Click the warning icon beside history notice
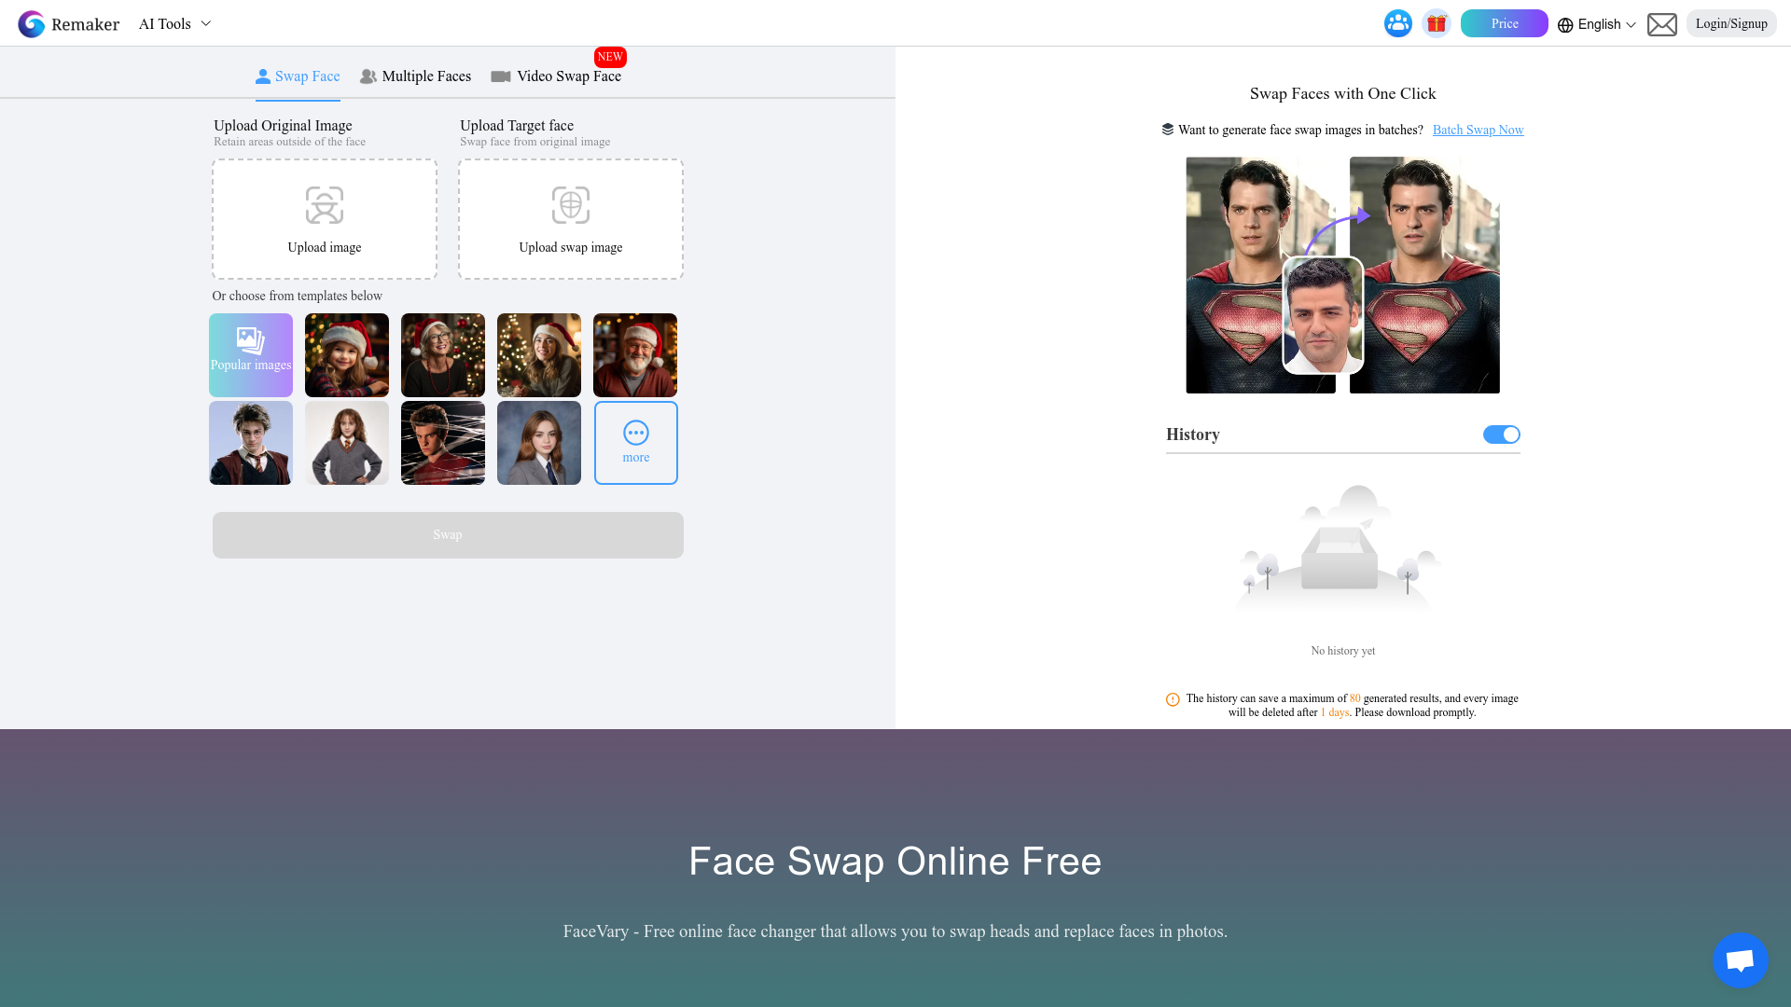Screen dimensions: 1791x1007 [1173, 698]
